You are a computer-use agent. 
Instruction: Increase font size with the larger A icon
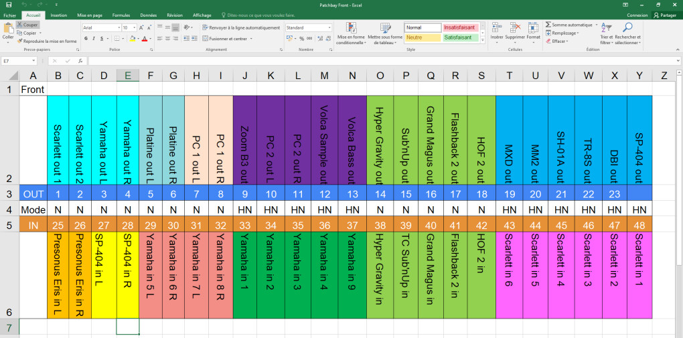coord(142,27)
